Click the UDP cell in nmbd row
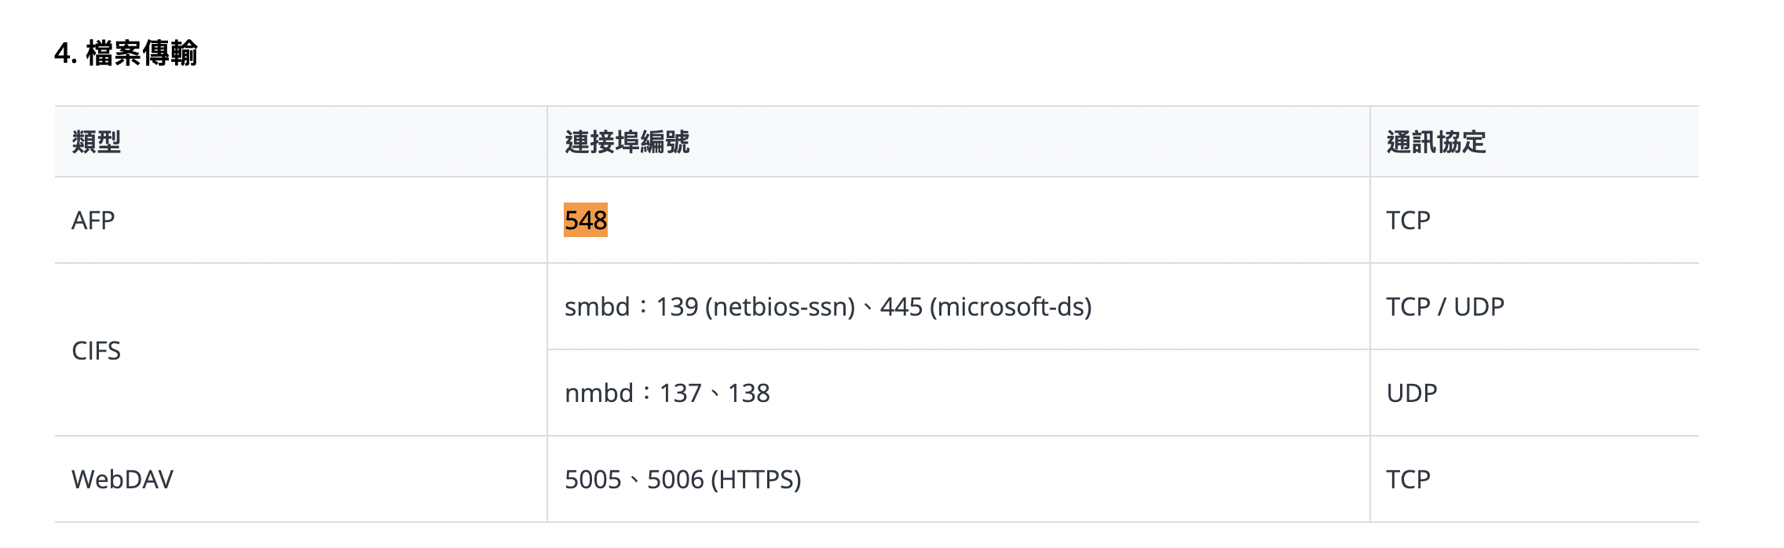 pos(1411,393)
